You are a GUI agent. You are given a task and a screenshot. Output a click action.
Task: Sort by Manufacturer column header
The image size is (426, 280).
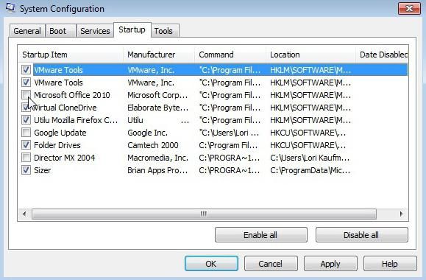(159, 55)
